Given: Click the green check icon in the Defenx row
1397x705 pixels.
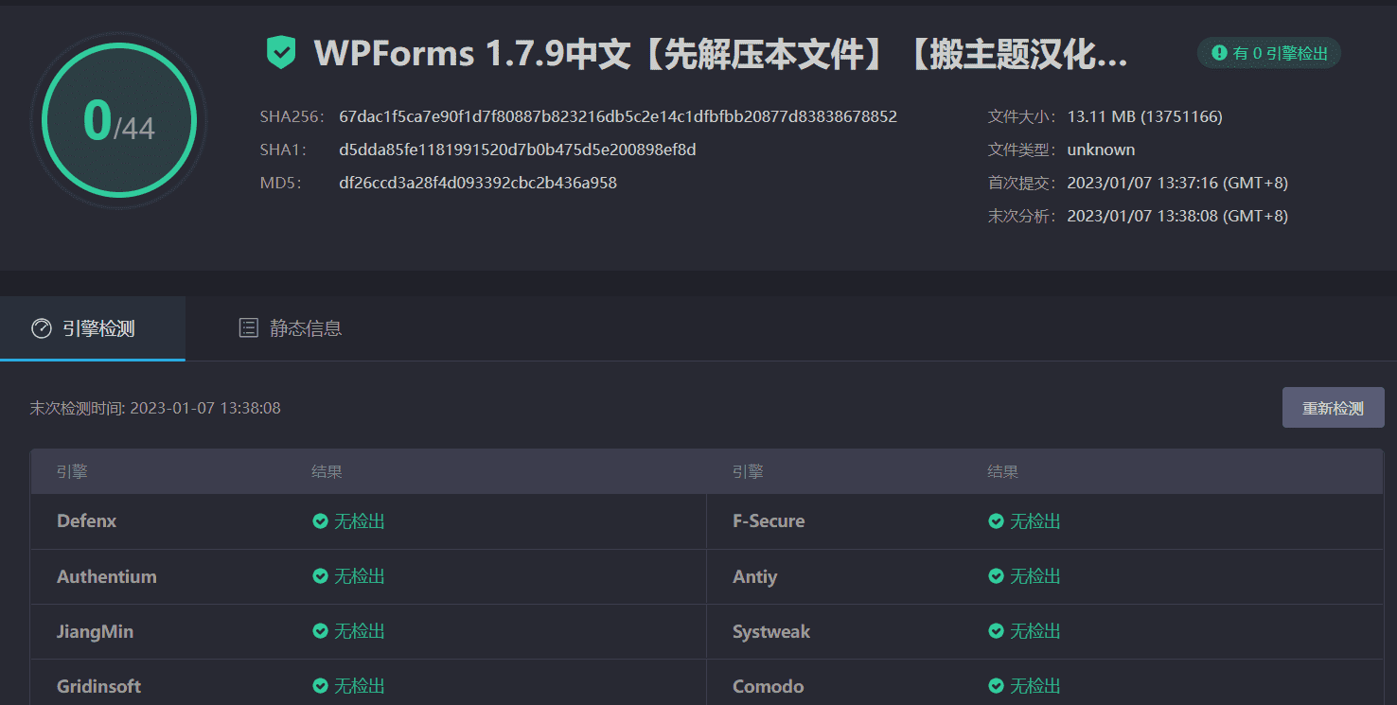Looking at the screenshot, I should pyautogui.click(x=321, y=521).
